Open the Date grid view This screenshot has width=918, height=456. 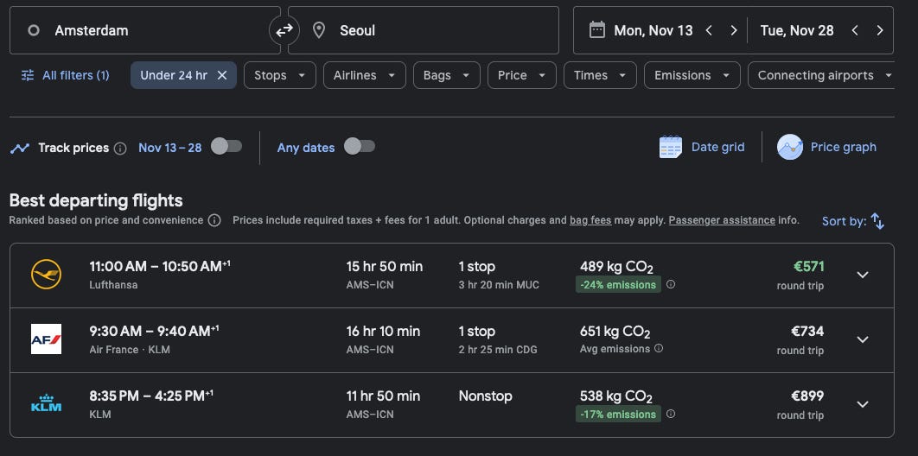point(701,147)
